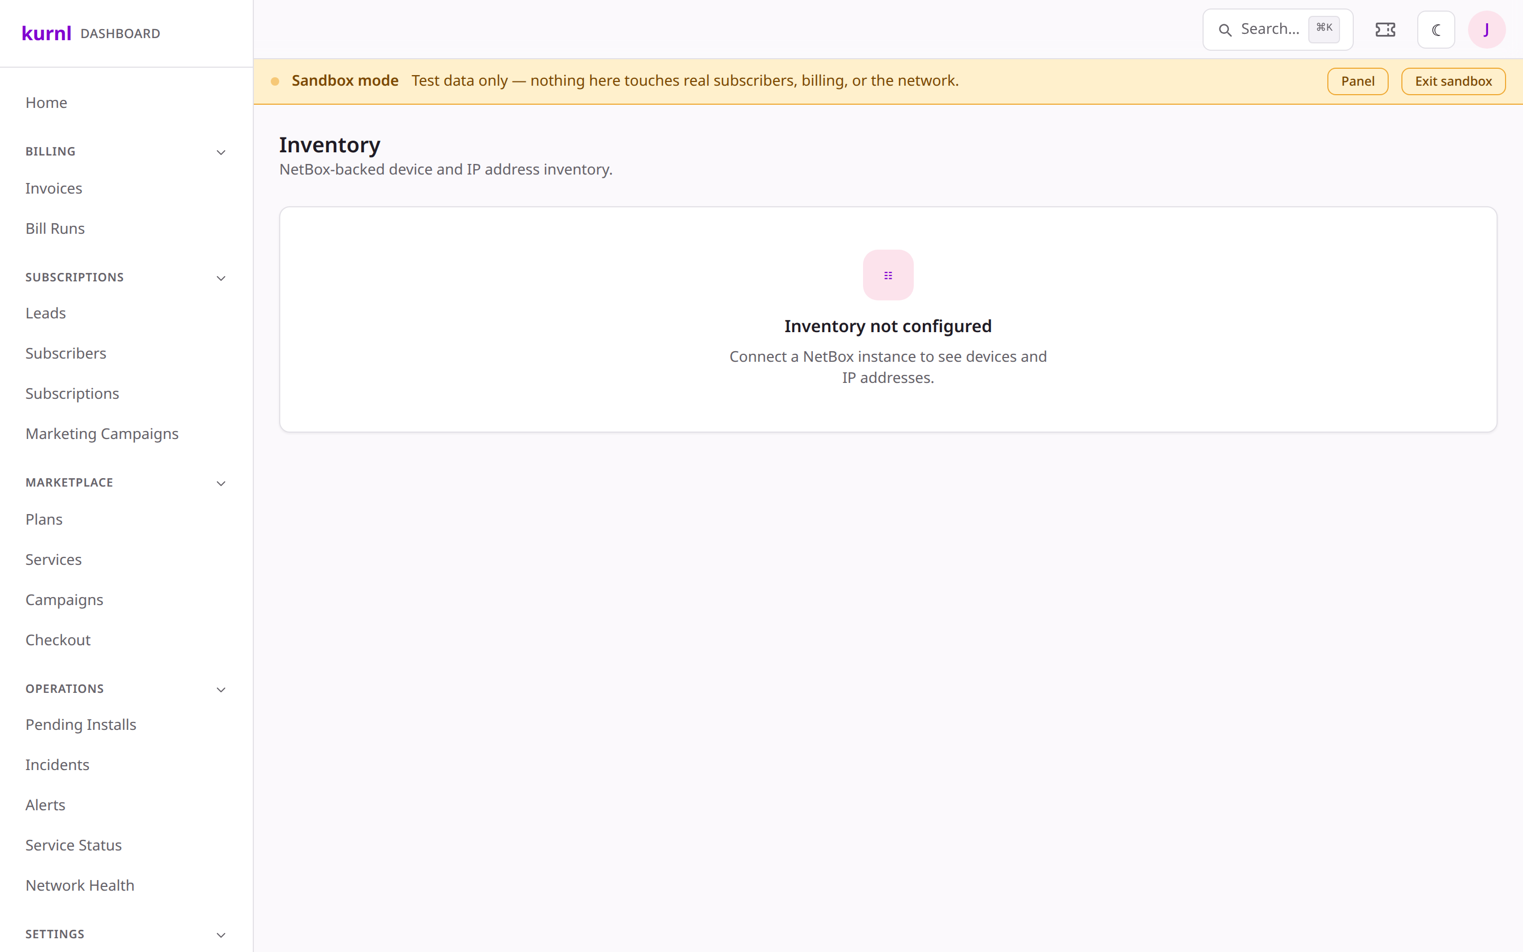The width and height of the screenshot is (1523, 952).
Task: Click the Sandbox mode label
Action: coord(345,80)
